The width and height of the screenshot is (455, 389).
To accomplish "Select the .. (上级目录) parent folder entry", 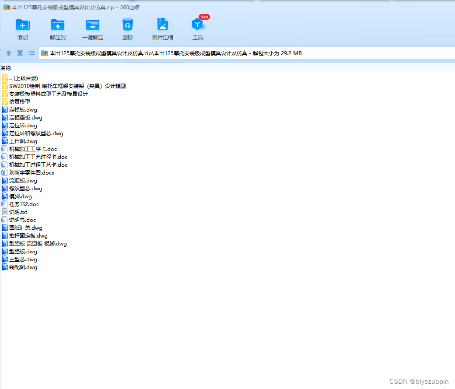I will [24, 78].
